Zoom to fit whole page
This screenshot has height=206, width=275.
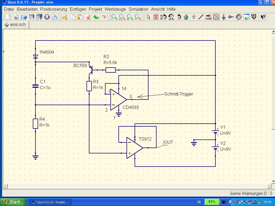[114, 17]
